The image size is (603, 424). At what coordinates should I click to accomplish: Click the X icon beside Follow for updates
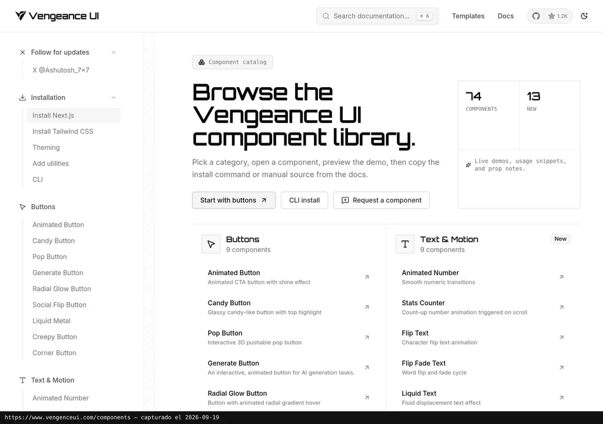point(22,52)
